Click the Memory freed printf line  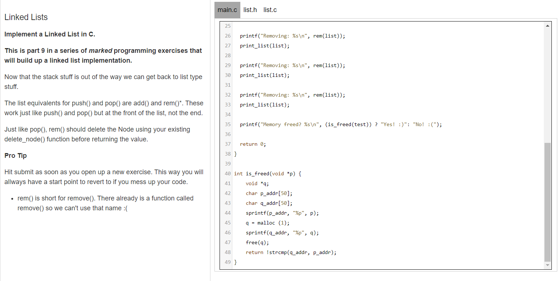coord(339,124)
